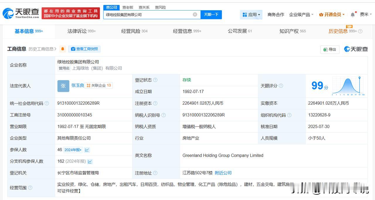Click the TianYanCha logo

click(x=21, y=13)
